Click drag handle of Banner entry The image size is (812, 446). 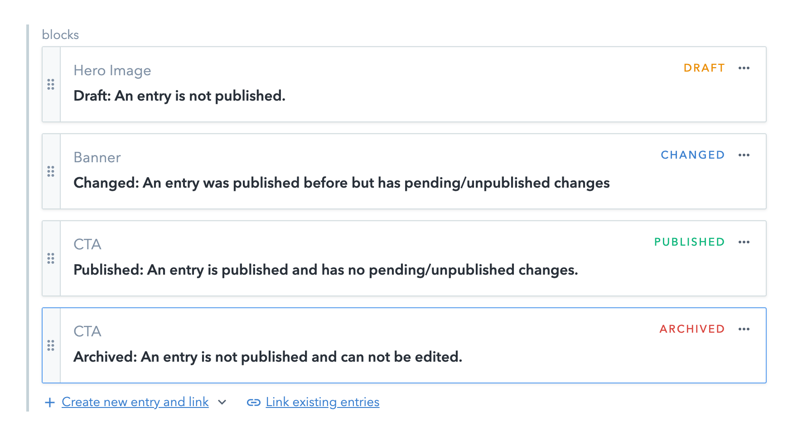(51, 171)
